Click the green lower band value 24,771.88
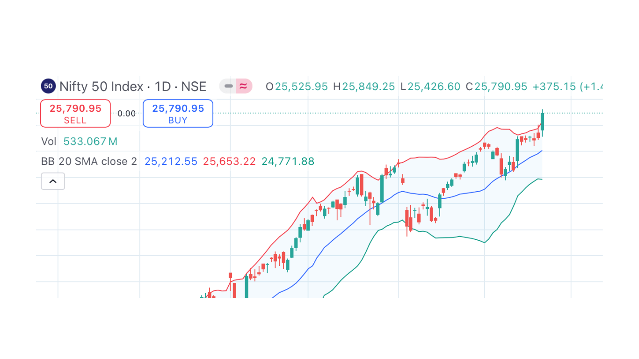 pos(288,162)
